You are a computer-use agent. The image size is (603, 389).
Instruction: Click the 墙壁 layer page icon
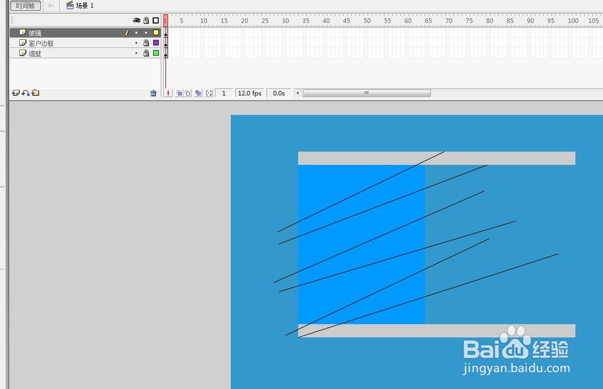click(x=23, y=52)
